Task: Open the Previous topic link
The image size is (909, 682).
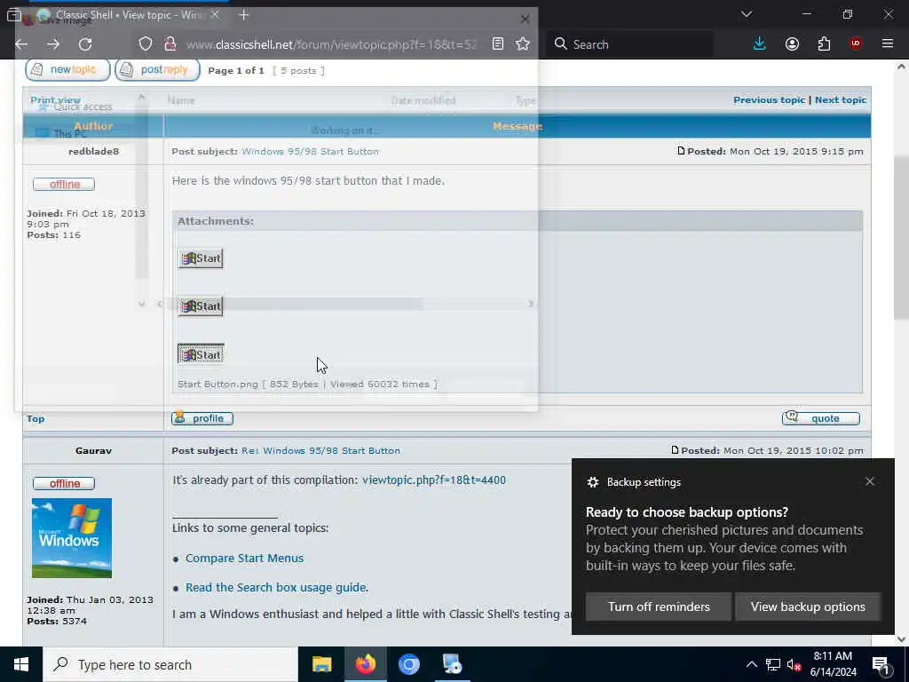Action: (x=769, y=99)
